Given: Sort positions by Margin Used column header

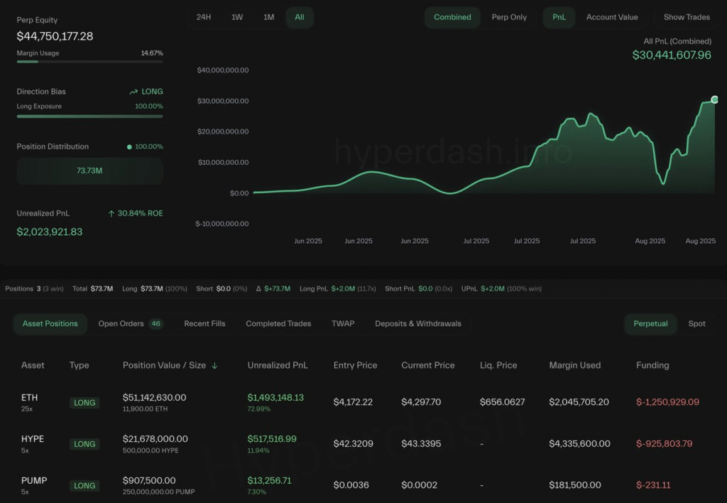Looking at the screenshot, I should tap(574, 365).
